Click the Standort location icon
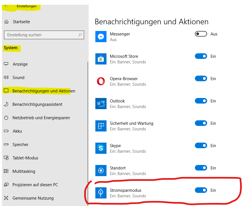This screenshot has height=206, width=242. click(x=101, y=171)
